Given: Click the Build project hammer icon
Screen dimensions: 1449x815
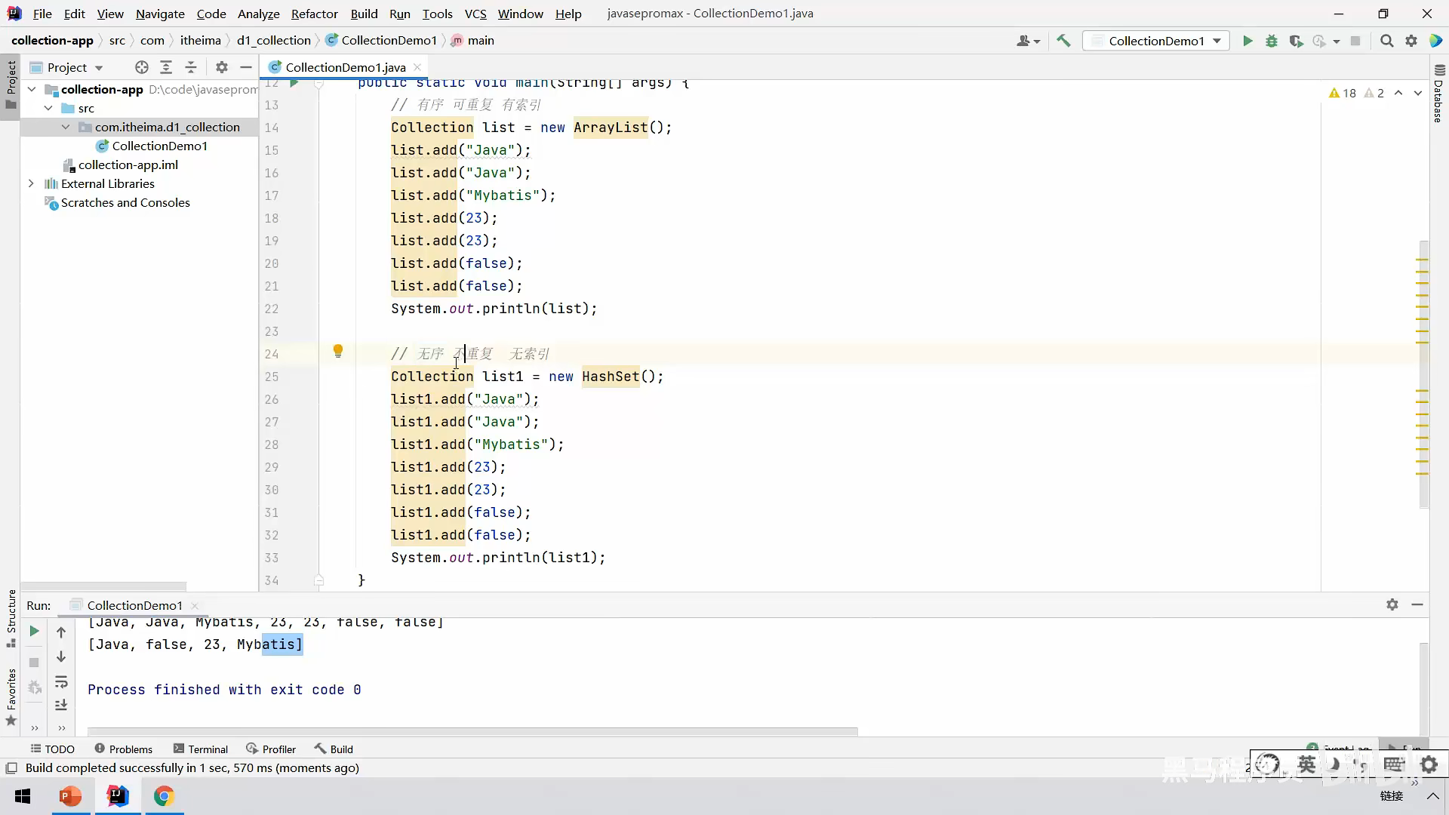Looking at the screenshot, I should (x=1063, y=41).
